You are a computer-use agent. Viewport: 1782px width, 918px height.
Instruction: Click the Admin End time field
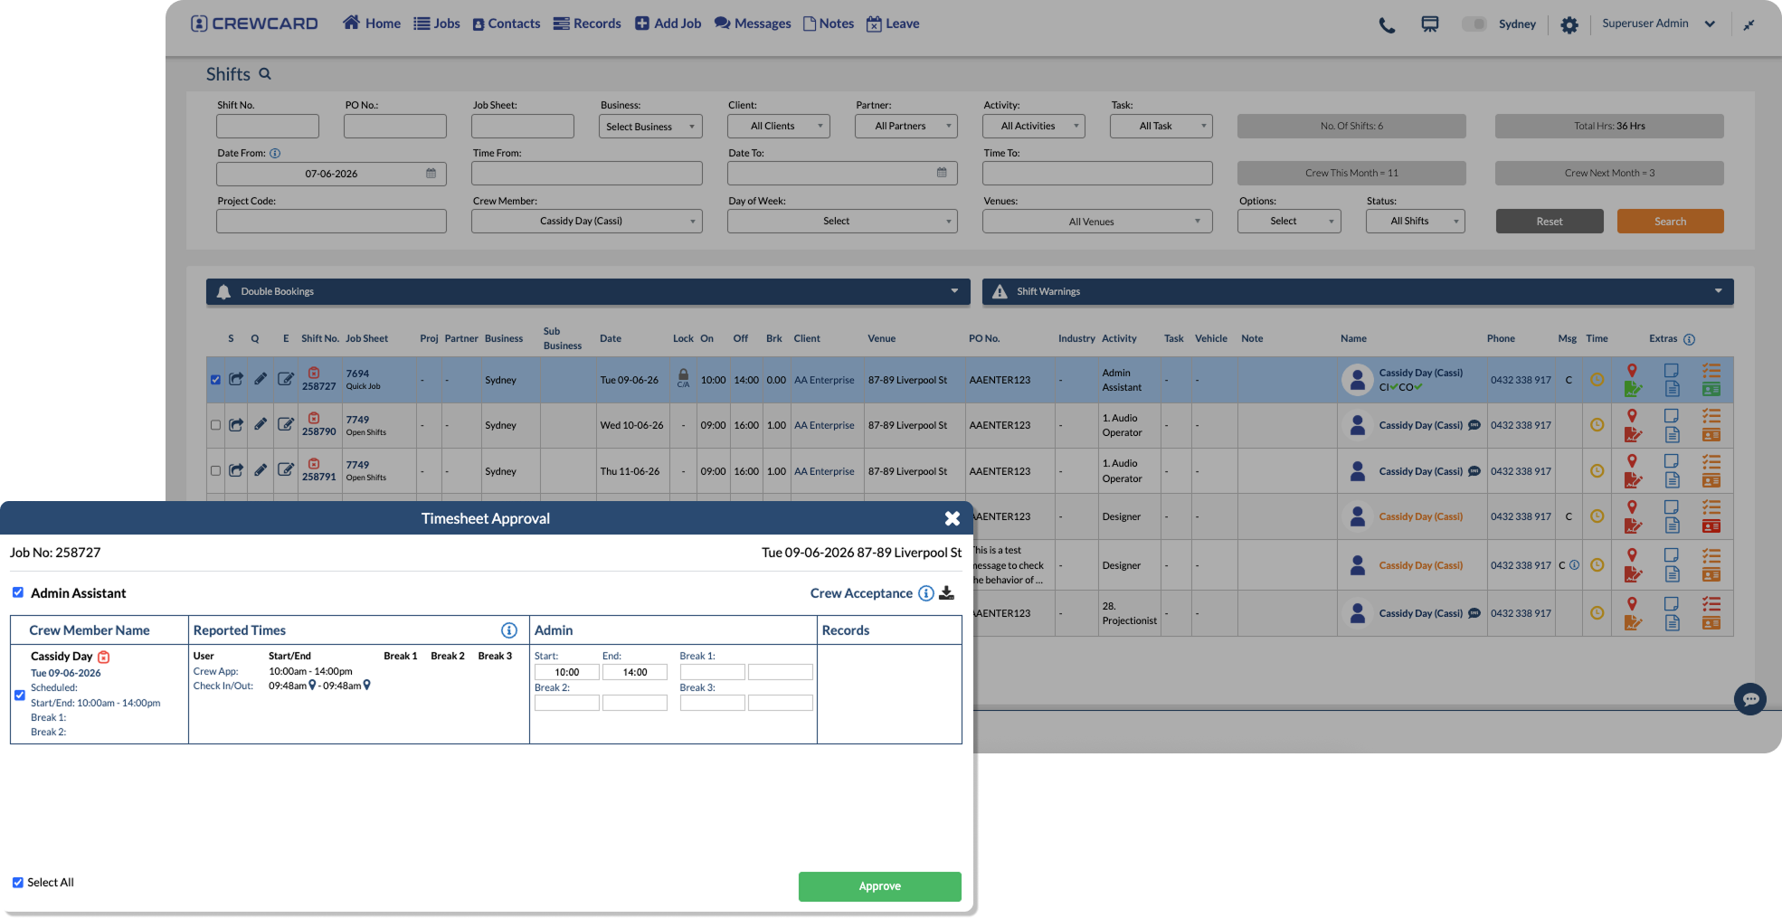pyautogui.click(x=635, y=672)
